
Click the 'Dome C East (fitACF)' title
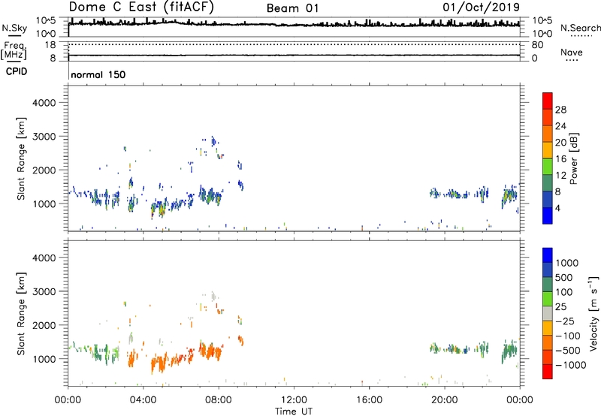tap(141, 7)
